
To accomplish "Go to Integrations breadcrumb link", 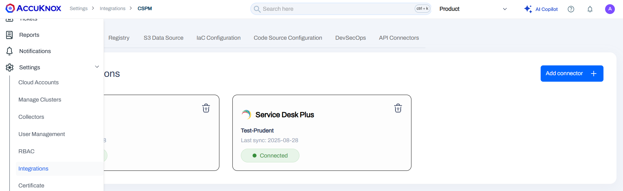I will (112, 8).
